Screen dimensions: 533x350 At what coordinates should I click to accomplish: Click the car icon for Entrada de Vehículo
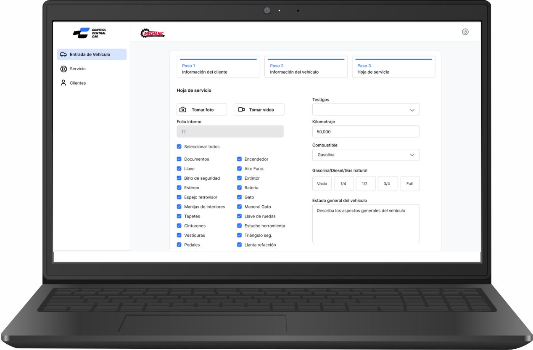pyautogui.click(x=63, y=55)
